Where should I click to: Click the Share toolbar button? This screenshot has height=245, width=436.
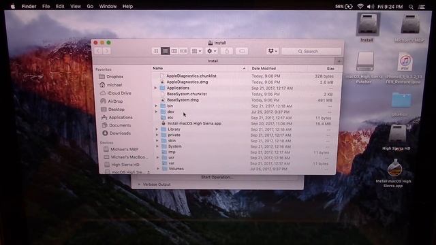pyautogui.click(x=227, y=51)
